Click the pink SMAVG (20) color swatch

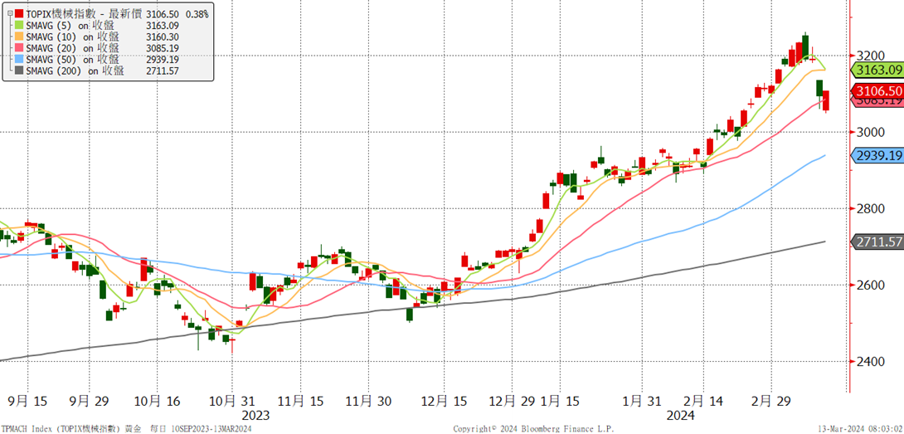click(x=20, y=48)
